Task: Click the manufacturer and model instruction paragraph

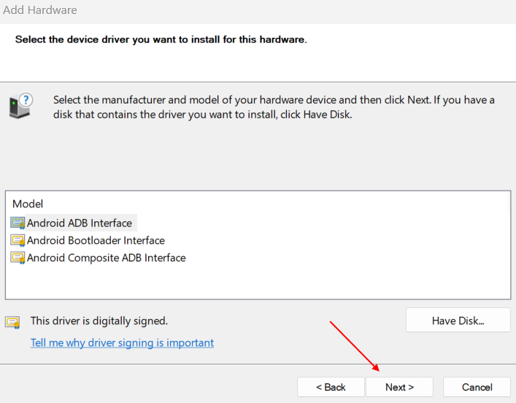Action: pyautogui.click(x=274, y=107)
